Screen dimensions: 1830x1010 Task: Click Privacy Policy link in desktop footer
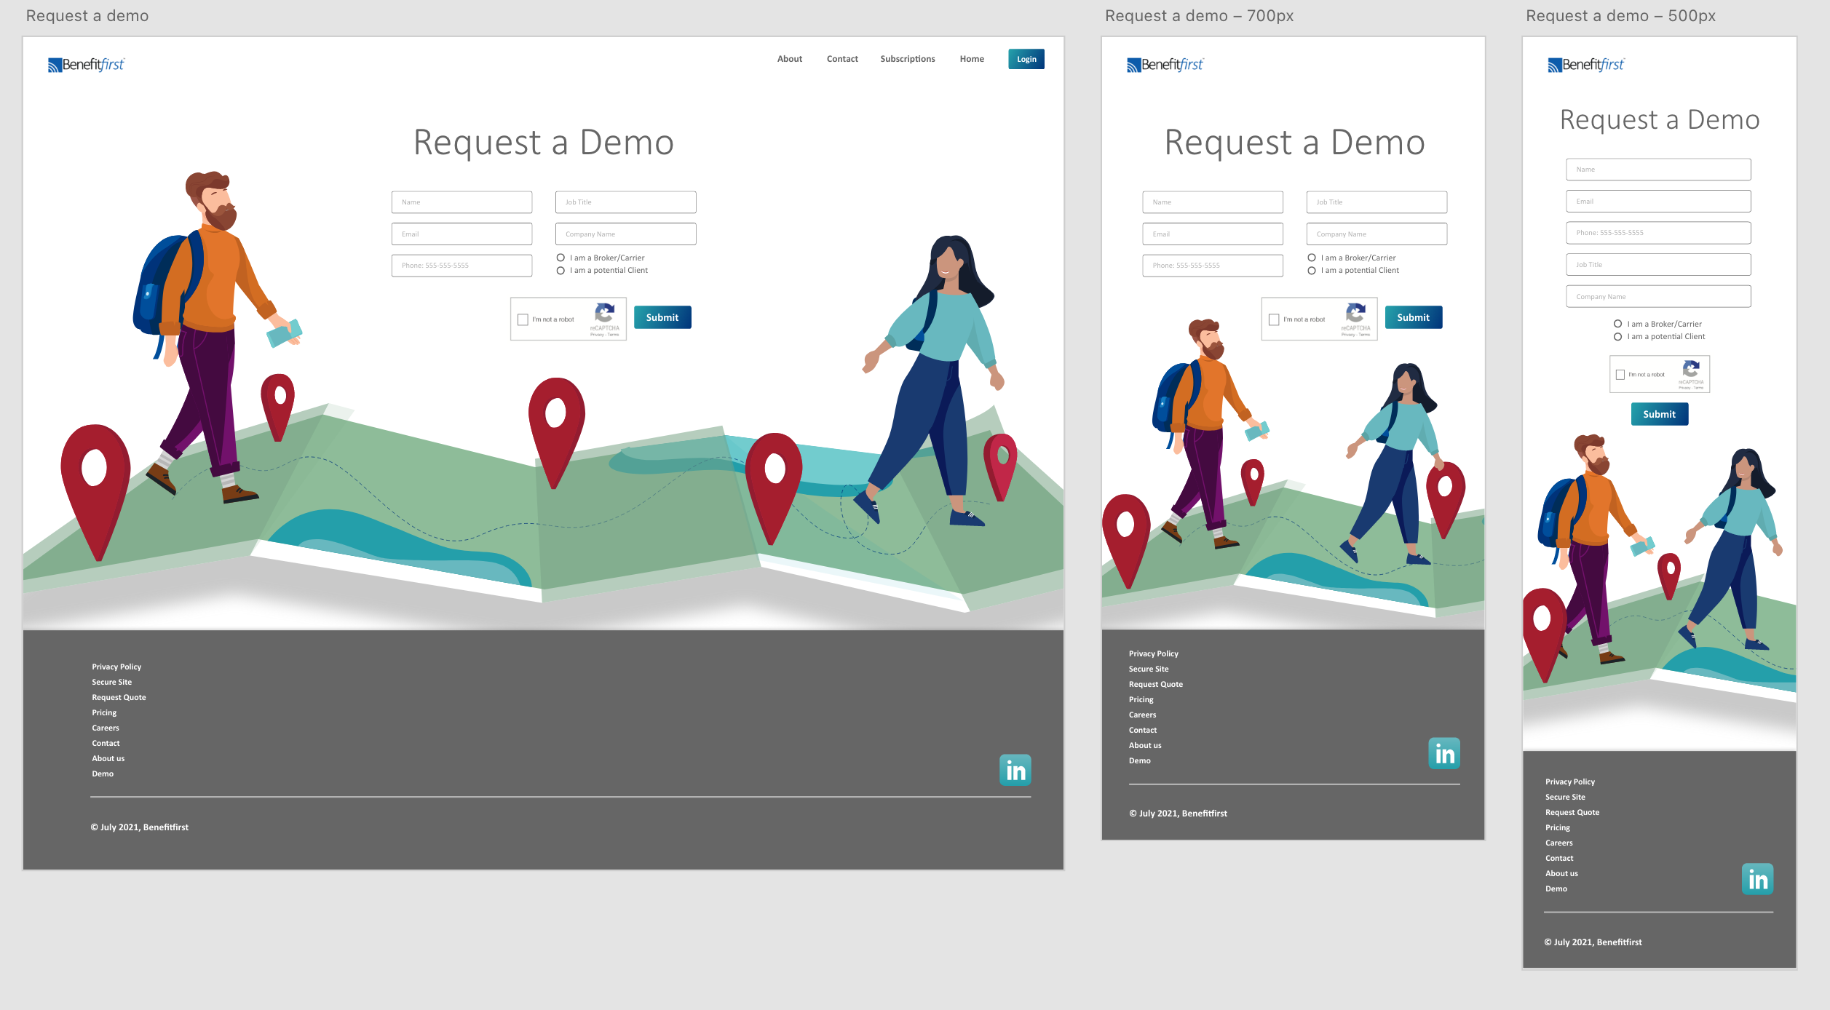(x=116, y=667)
